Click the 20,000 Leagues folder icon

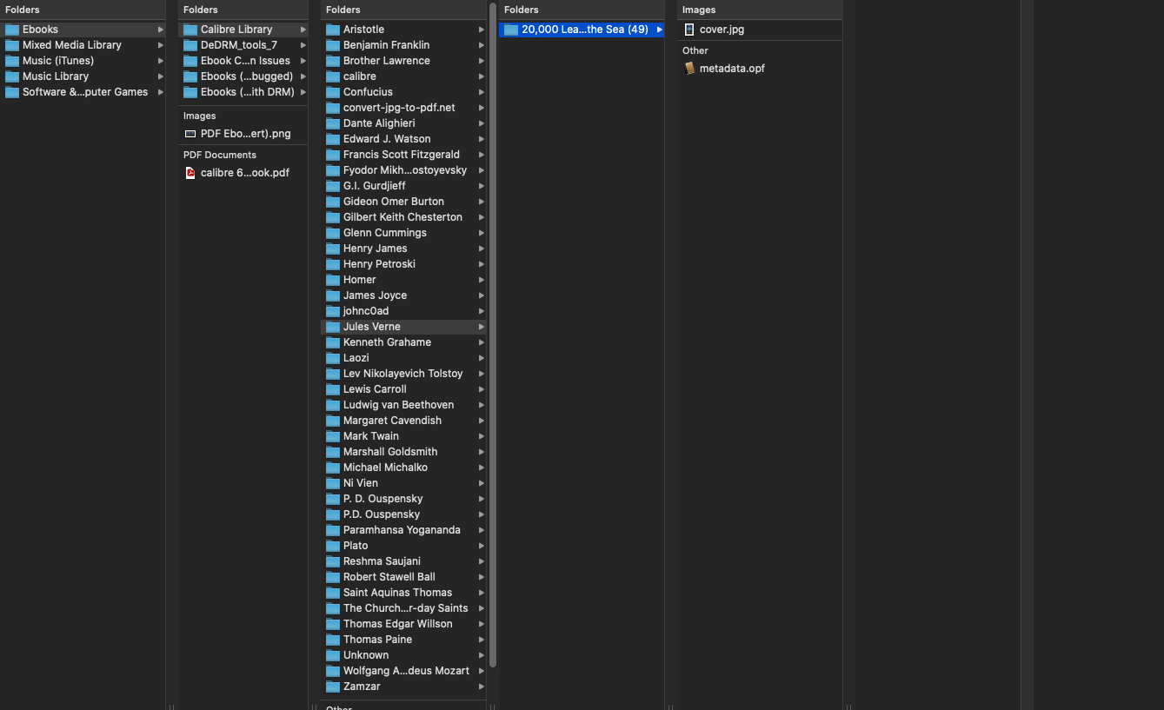tap(511, 30)
